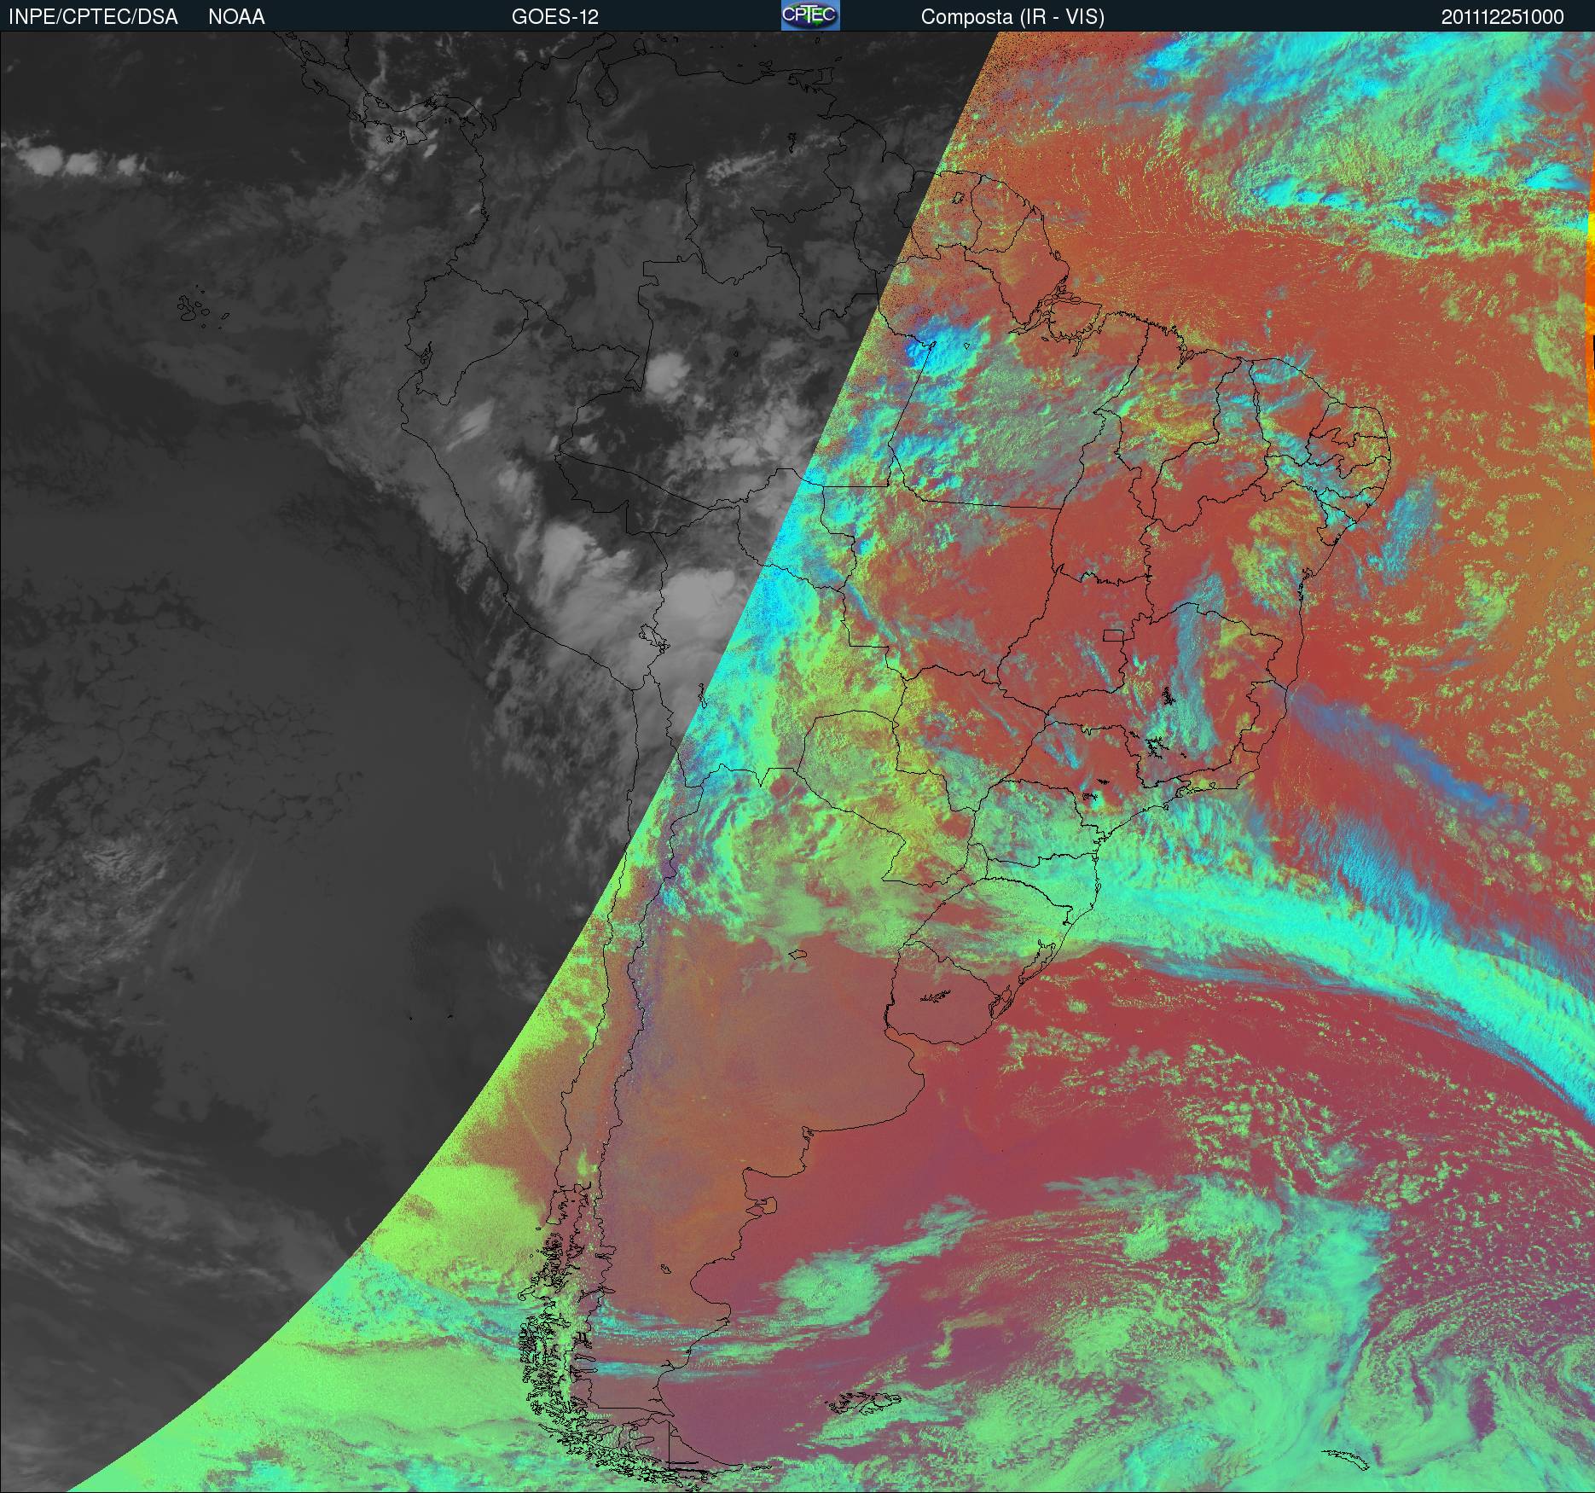Click the NOAA label in the header
Screen dimensions: 1595x1493
tap(236, 17)
